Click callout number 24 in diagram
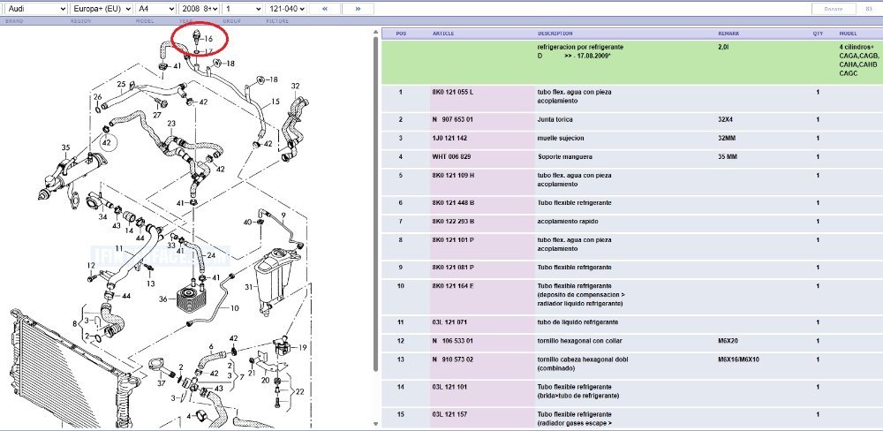This screenshot has height=431, width=883. [211, 255]
